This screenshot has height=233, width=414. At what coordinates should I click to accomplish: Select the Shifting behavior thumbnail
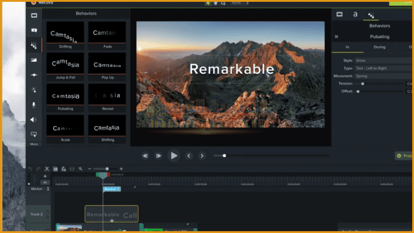point(107,129)
